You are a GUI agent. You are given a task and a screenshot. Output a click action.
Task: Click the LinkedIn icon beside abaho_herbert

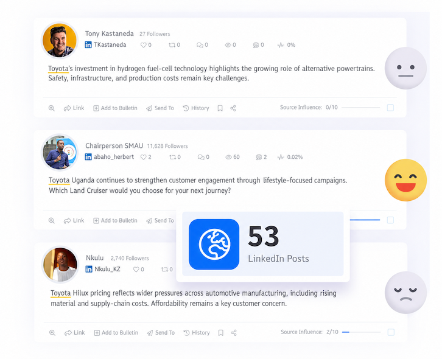[x=88, y=157]
